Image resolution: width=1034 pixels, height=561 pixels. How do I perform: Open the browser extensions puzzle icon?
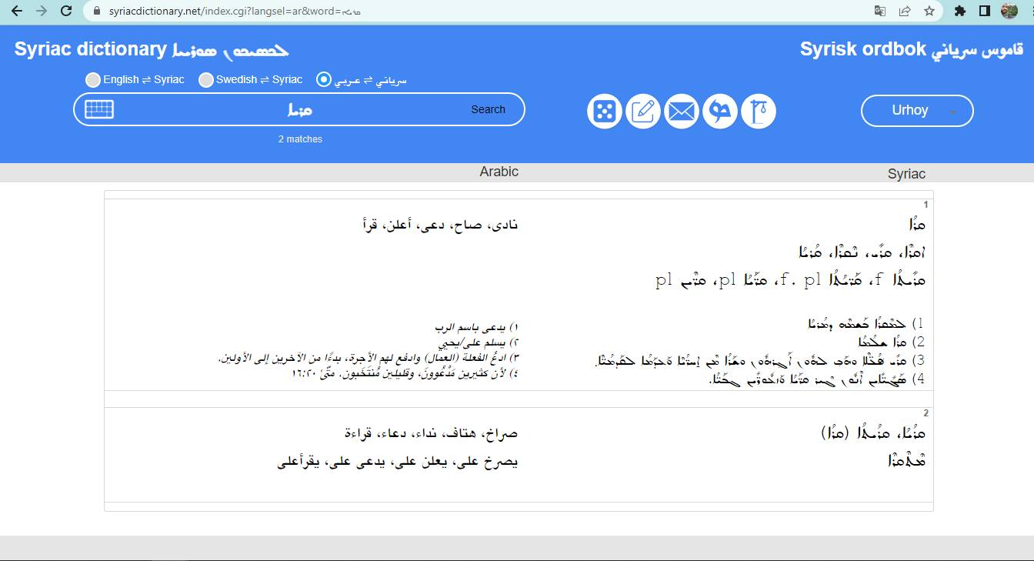(x=959, y=11)
